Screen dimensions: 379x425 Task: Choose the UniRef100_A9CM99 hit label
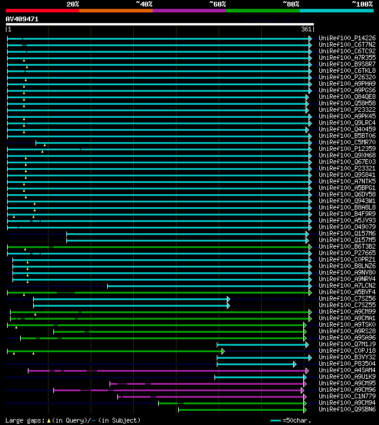(347, 311)
